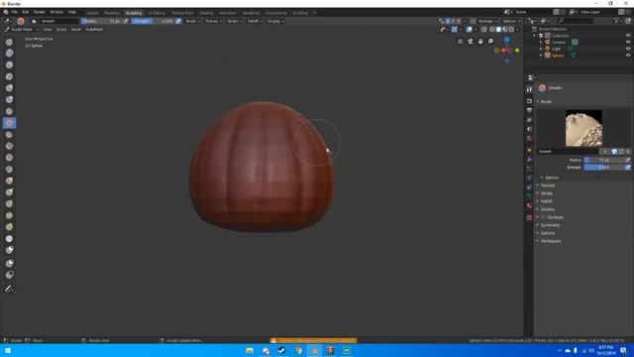This screenshot has width=634, height=357.
Task: Switch perspective/orthographic view with grid gizmo
Action: (460, 42)
